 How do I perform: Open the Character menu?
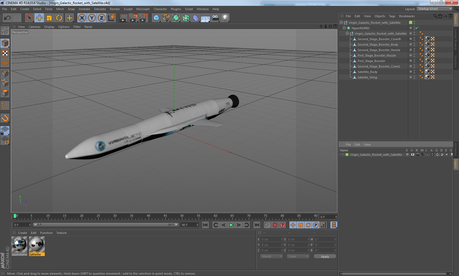click(160, 9)
